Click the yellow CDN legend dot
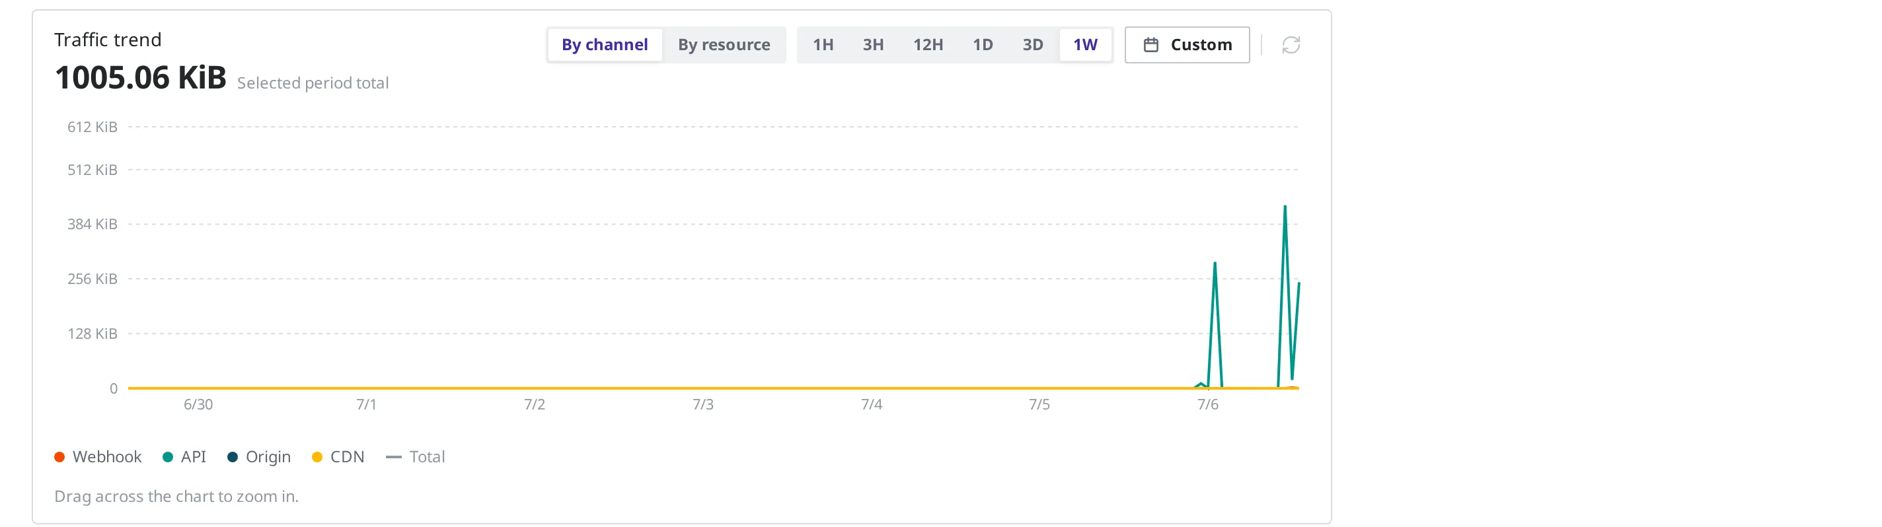 click(317, 457)
